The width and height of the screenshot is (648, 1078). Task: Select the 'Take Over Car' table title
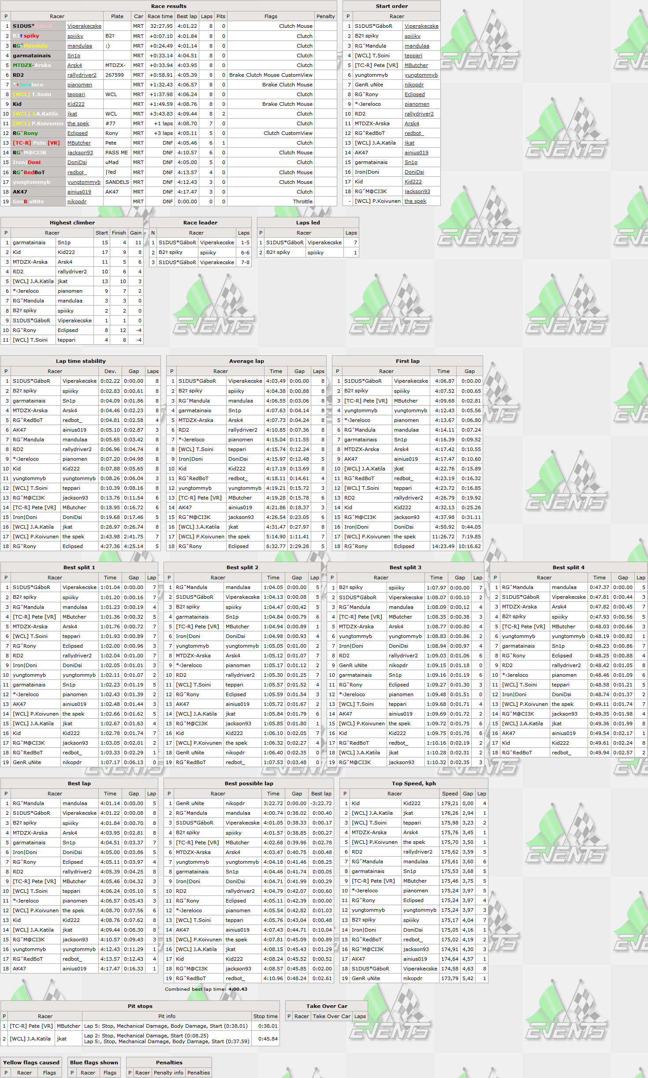click(x=327, y=1006)
